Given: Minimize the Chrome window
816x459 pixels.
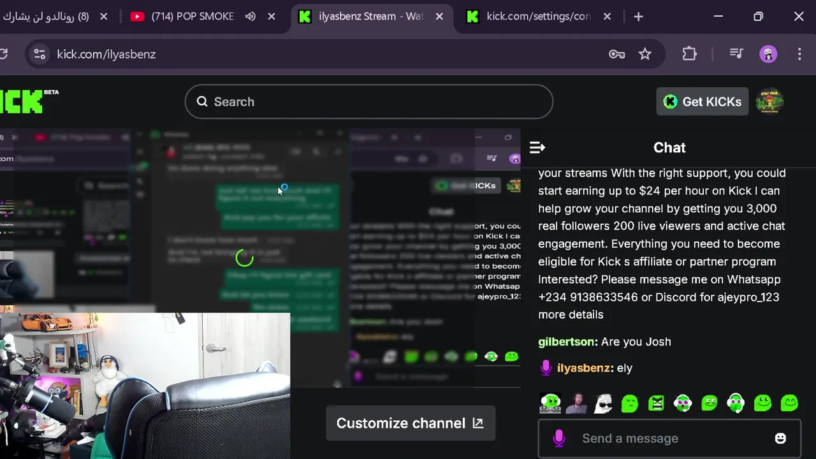Looking at the screenshot, I should [718, 17].
